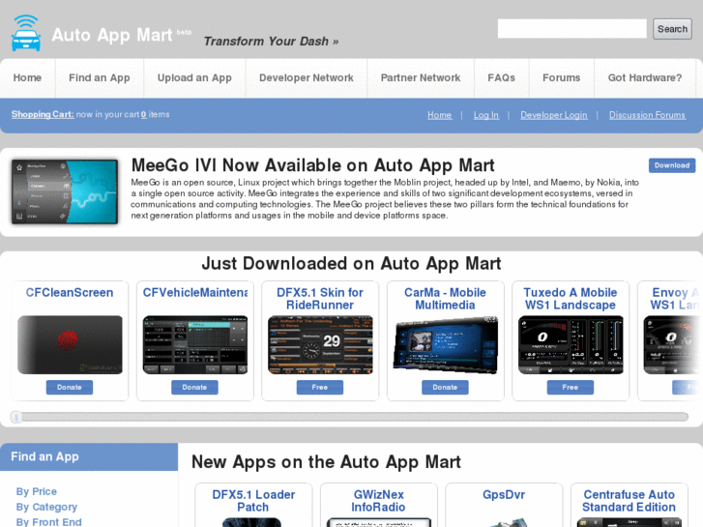The height and width of the screenshot is (527, 703).
Task: Open the Home nav menu item
Action: pyautogui.click(x=27, y=78)
